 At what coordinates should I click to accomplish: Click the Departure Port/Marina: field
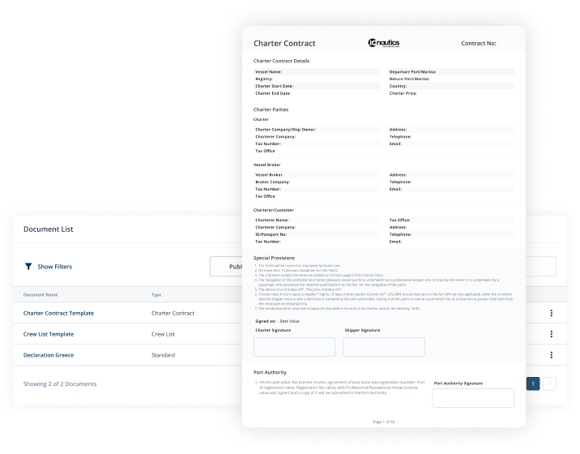point(451,71)
